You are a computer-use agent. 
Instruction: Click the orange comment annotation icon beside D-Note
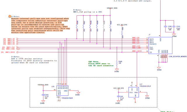coord(10,16)
